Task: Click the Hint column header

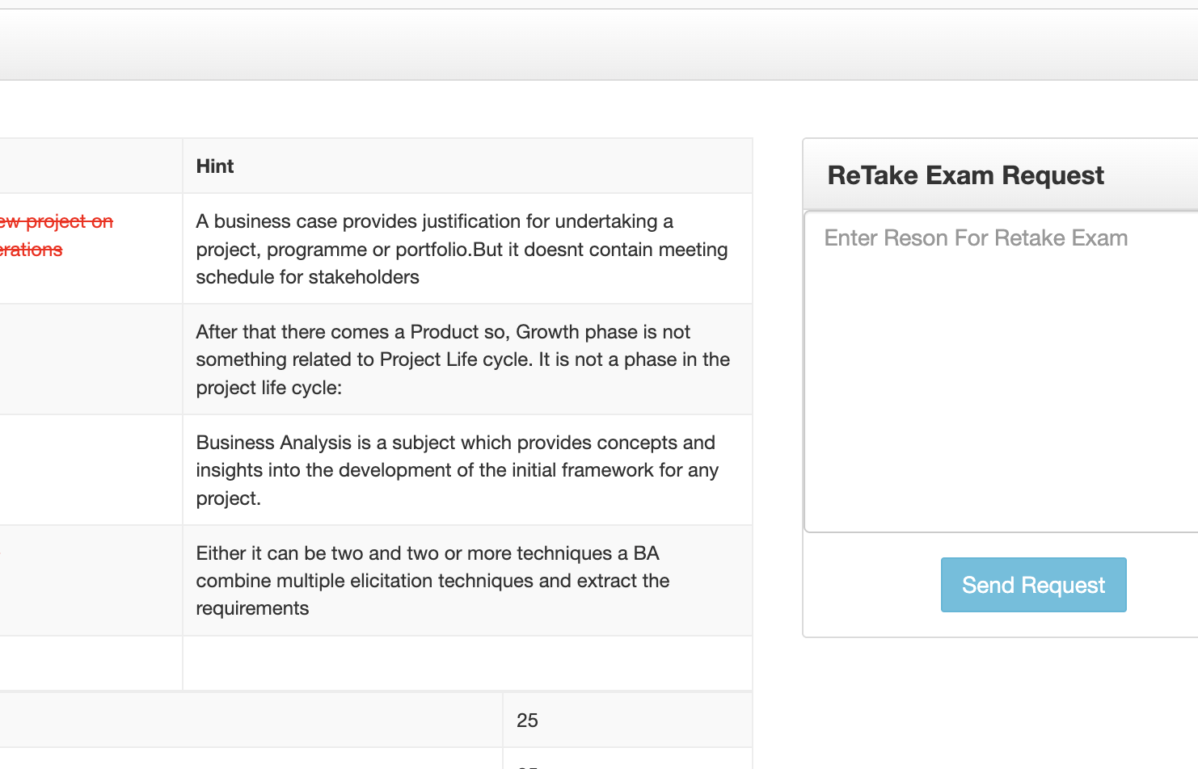Action: click(215, 166)
